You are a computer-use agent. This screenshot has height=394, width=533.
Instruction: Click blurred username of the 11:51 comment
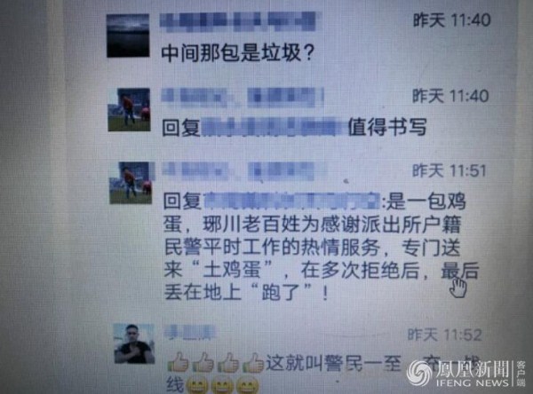(240, 171)
